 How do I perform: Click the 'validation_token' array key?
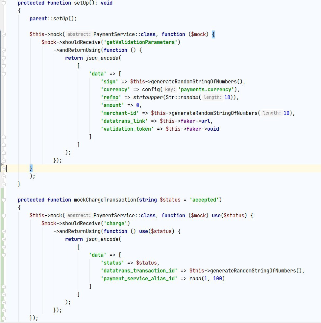127,129
